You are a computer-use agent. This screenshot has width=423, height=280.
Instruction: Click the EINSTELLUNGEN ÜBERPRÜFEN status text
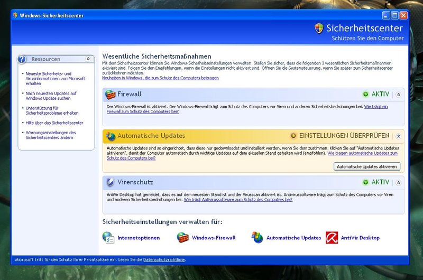pyautogui.click(x=344, y=136)
